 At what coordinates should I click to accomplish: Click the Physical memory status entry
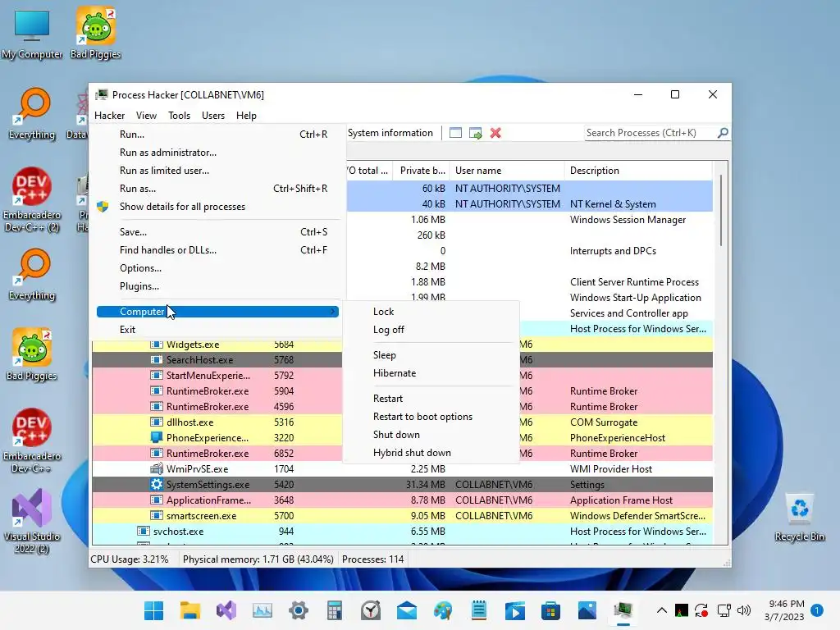coord(258,559)
